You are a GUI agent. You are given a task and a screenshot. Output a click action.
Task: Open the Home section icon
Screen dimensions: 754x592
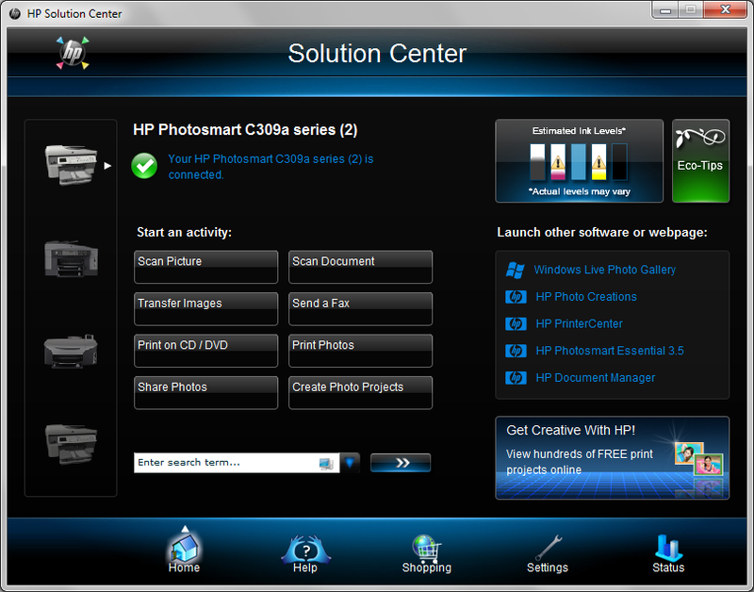point(184,548)
